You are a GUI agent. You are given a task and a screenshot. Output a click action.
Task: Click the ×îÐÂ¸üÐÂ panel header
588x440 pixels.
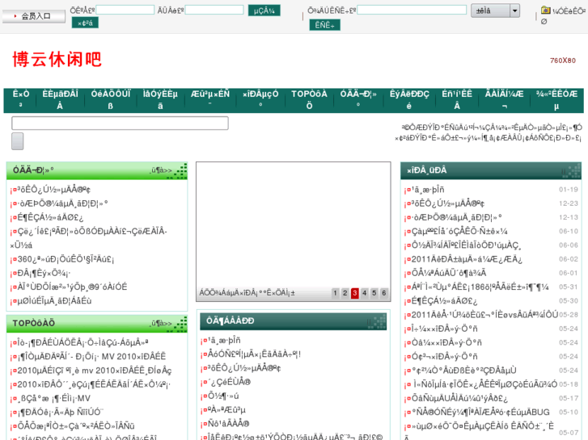(491, 171)
